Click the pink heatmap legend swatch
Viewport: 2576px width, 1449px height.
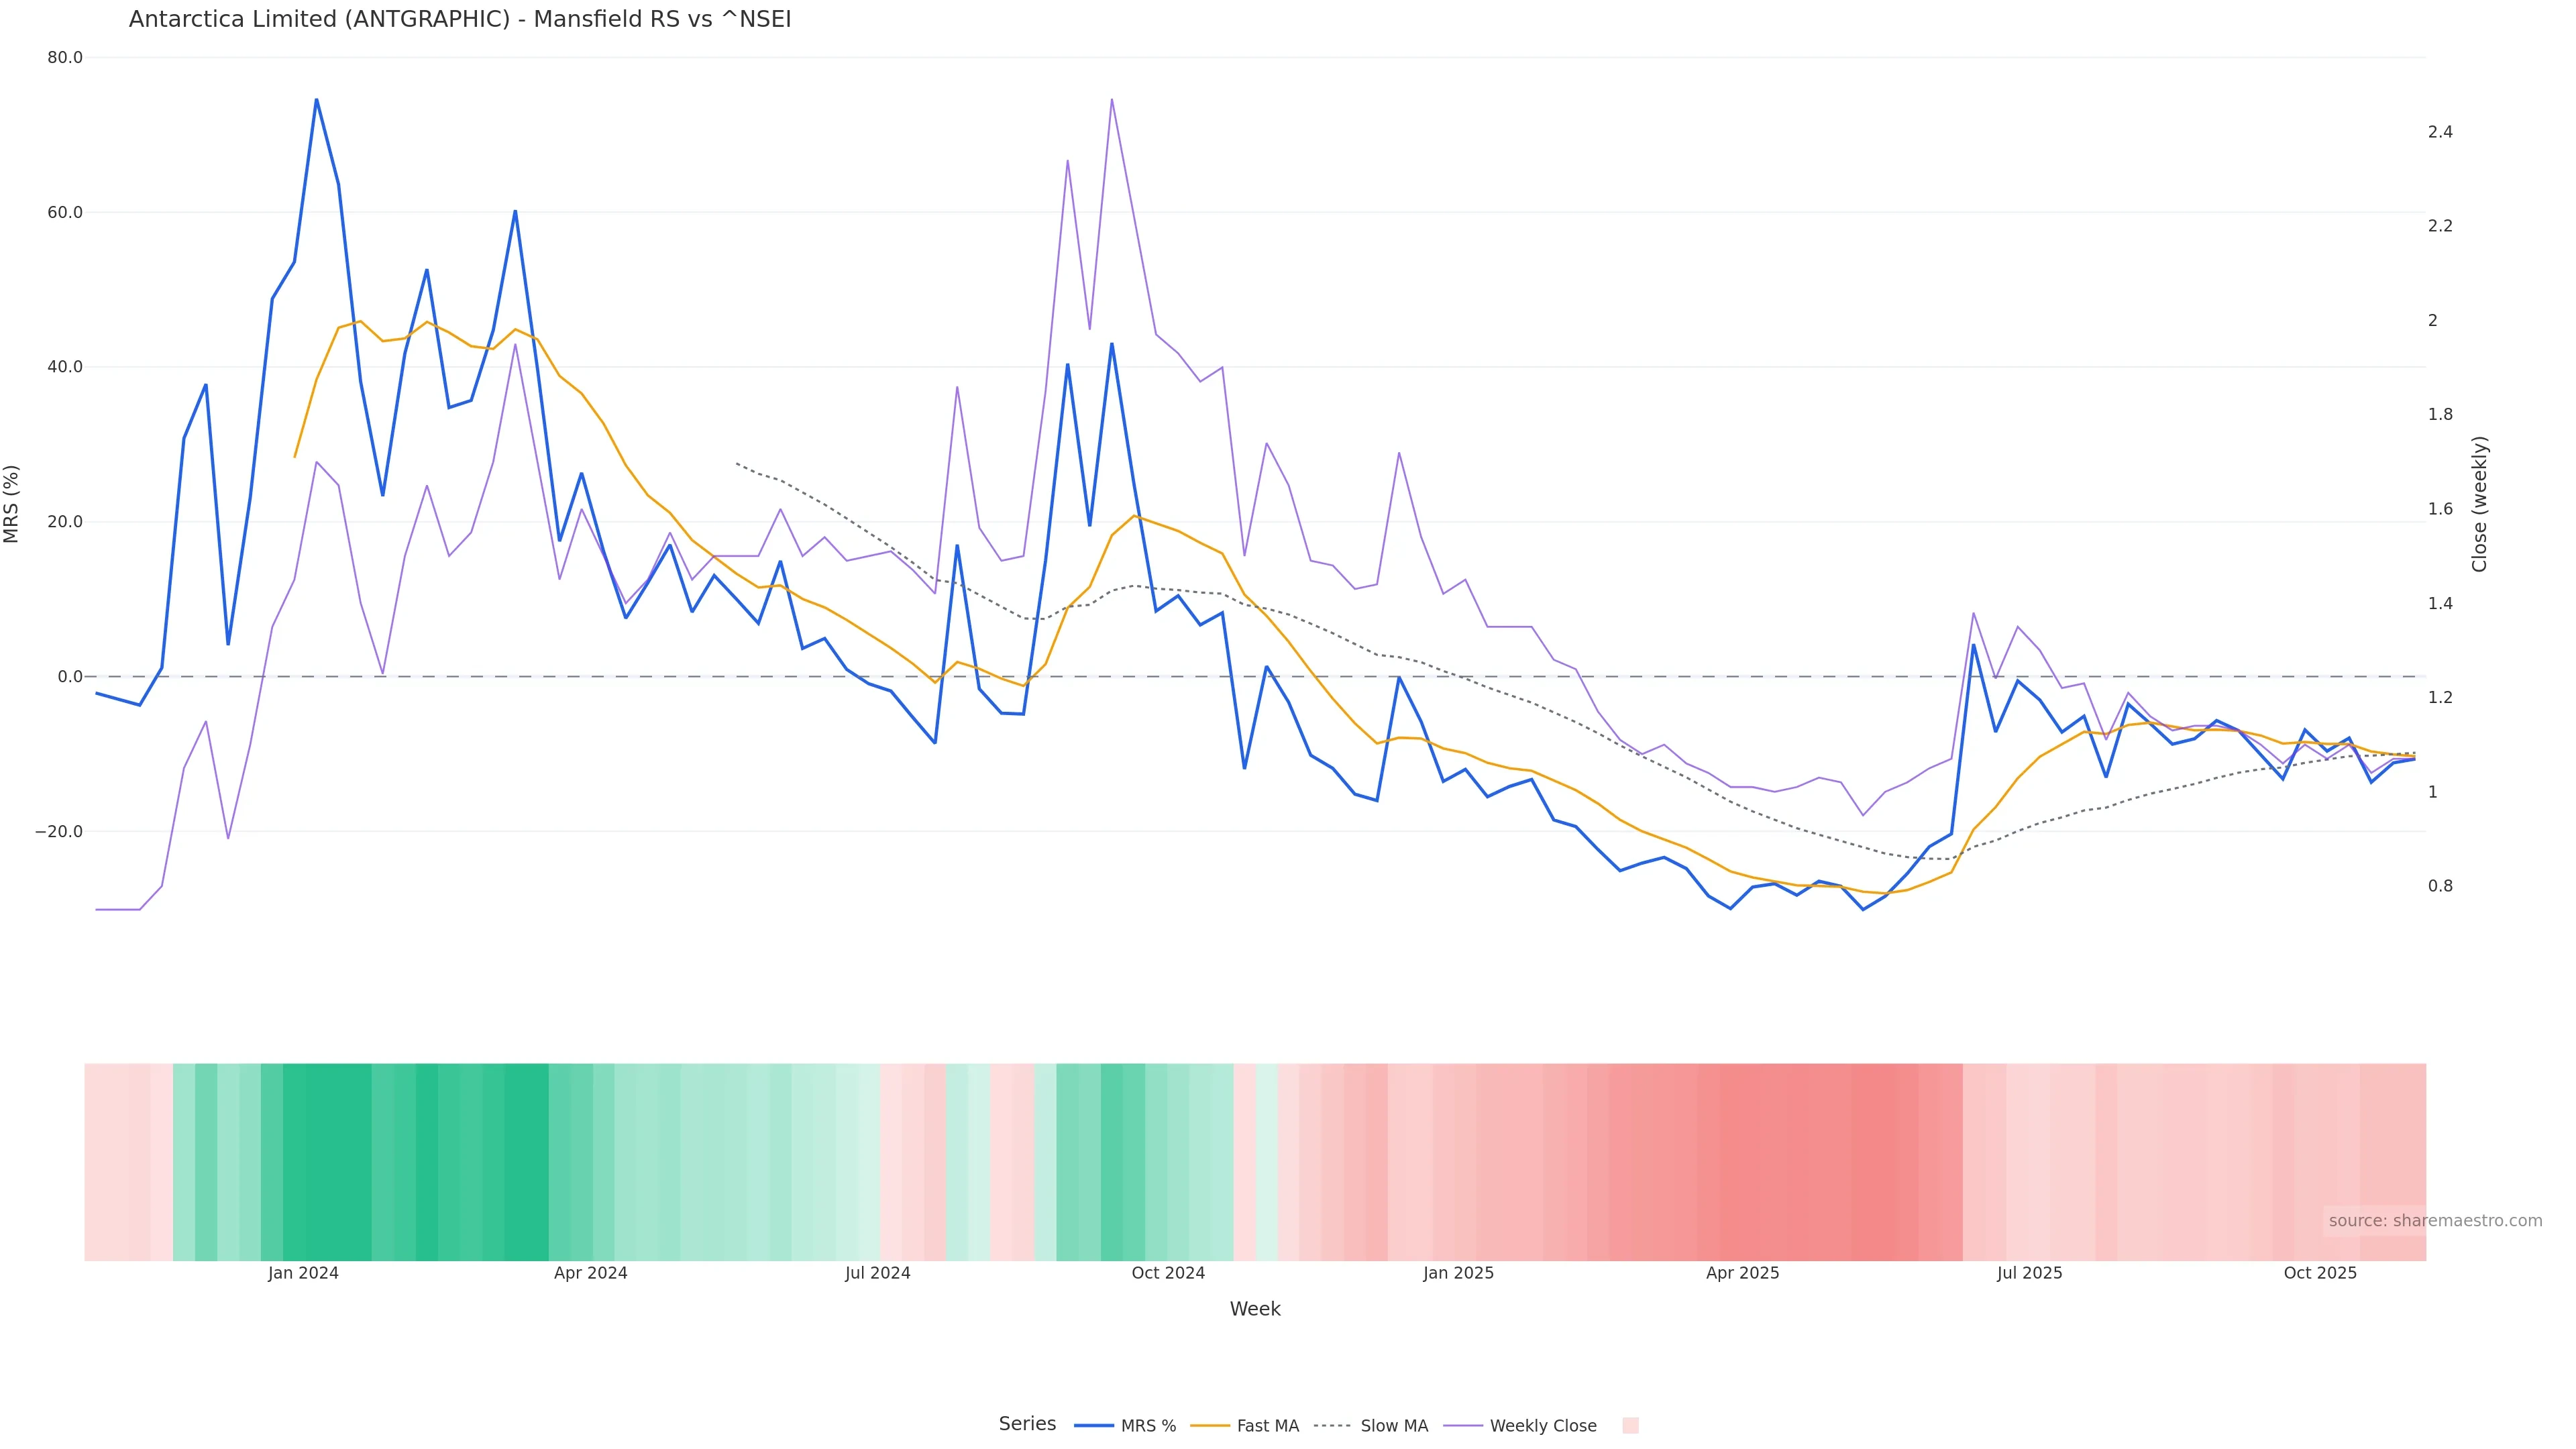pyautogui.click(x=1630, y=1426)
